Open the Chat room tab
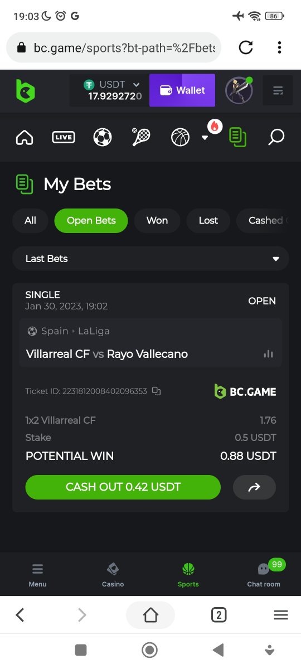Image resolution: width=301 pixels, height=669 pixels. [264, 575]
